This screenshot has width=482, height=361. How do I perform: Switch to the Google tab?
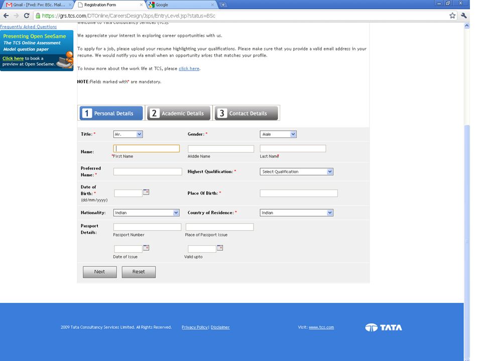pos(181,5)
